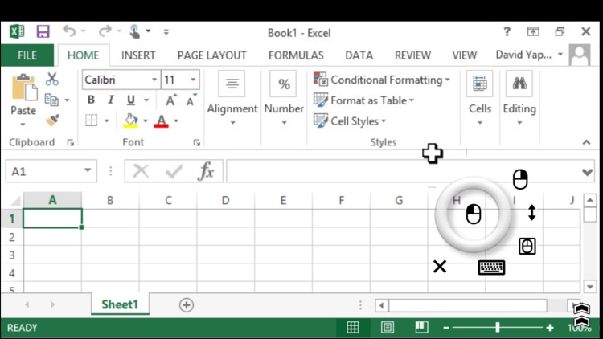Click the Save icon in quick access toolbar
The height and width of the screenshot is (339, 603).
43,31
